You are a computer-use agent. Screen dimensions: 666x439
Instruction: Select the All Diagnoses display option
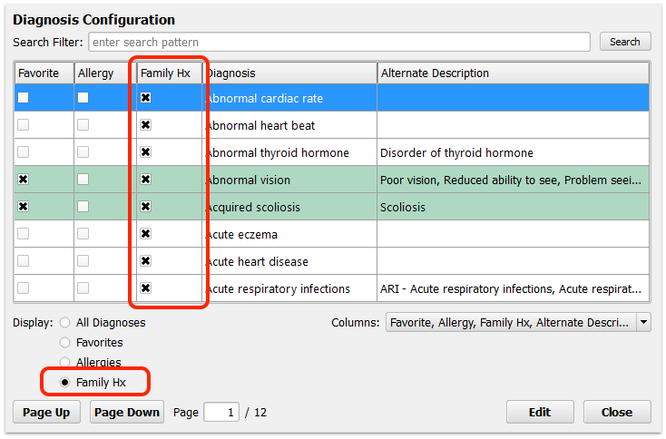pyautogui.click(x=65, y=323)
